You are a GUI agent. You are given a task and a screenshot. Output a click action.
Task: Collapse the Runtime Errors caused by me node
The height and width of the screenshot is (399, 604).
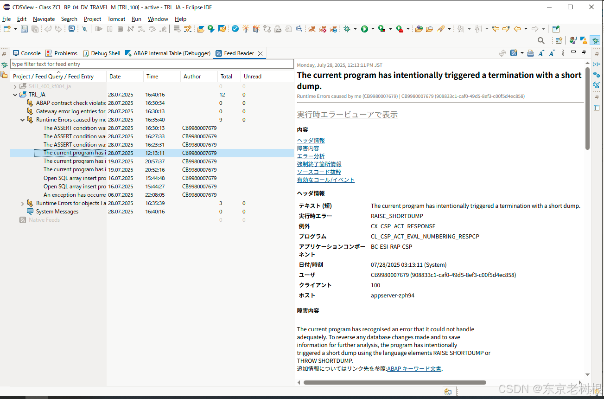pyautogui.click(x=23, y=120)
